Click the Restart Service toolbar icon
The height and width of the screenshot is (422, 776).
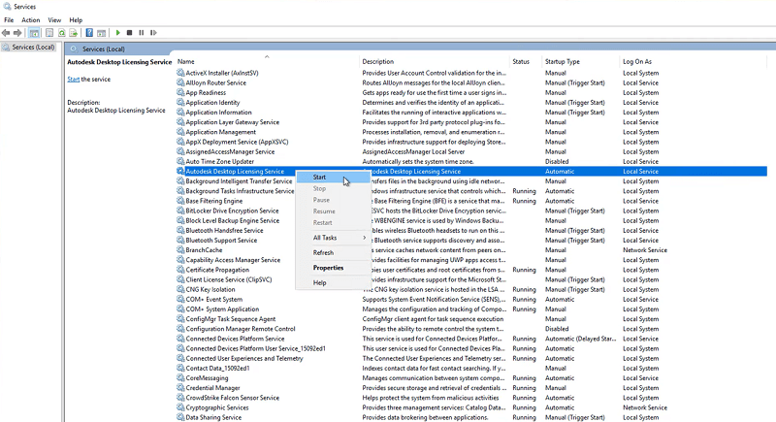[153, 32]
